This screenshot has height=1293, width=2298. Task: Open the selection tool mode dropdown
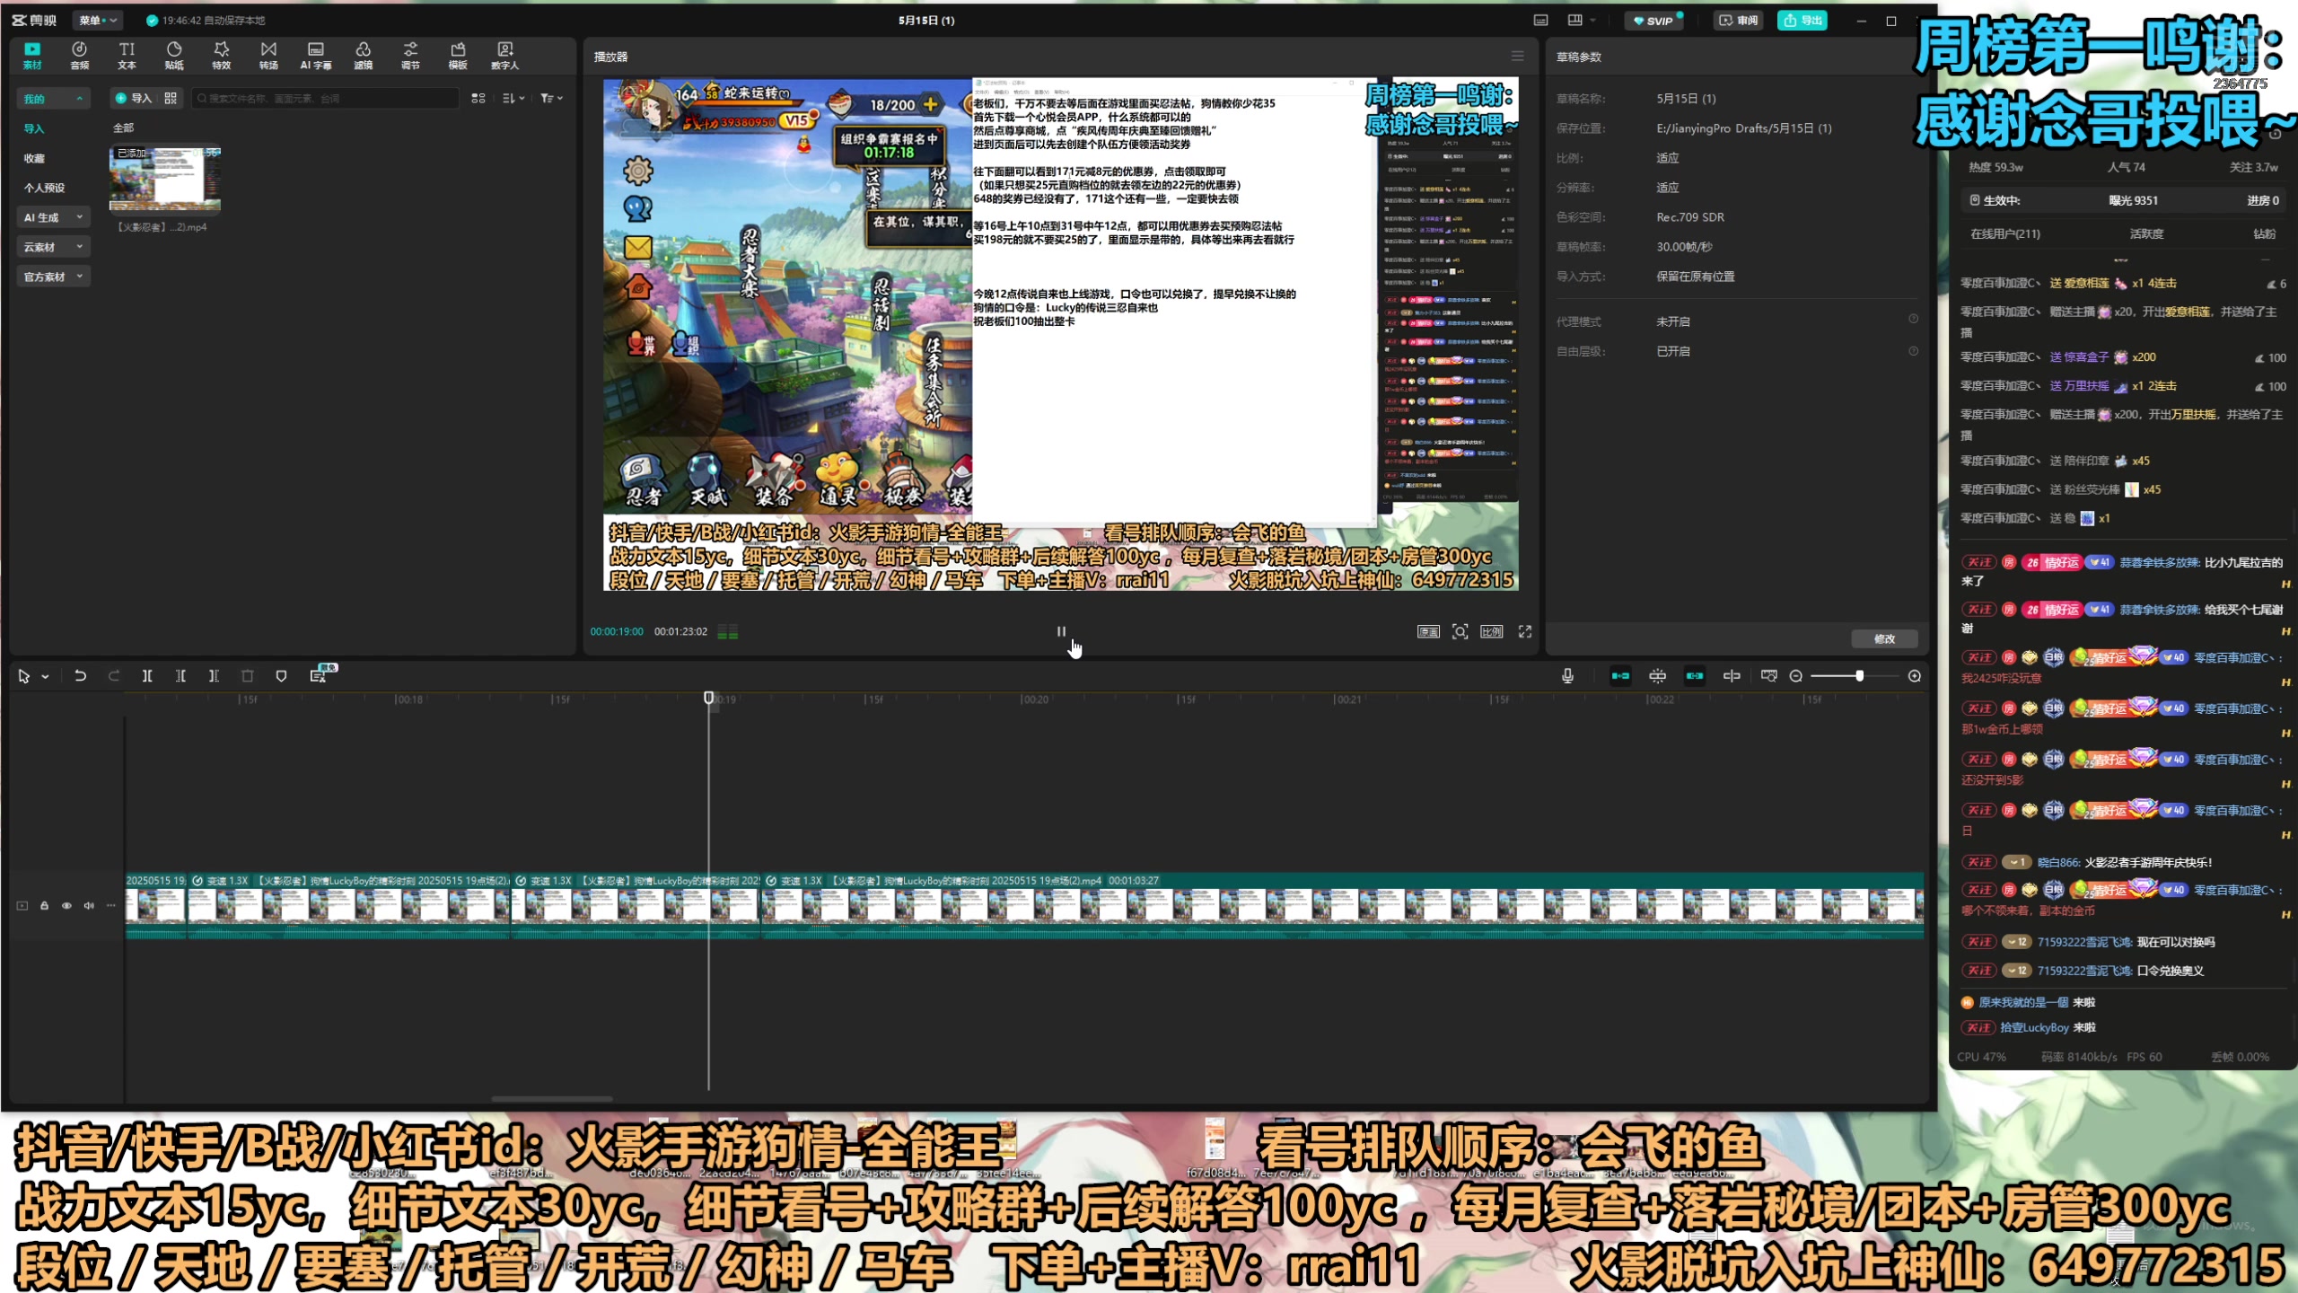click(45, 676)
